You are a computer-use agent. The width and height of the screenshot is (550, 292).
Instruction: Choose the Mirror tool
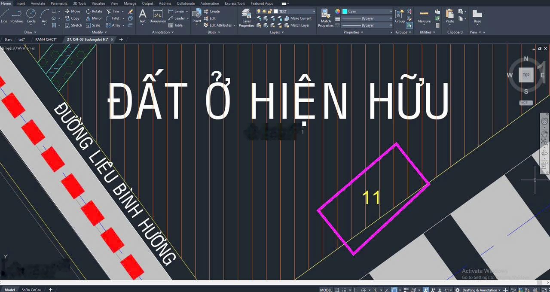pyautogui.click(x=94, y=18)
